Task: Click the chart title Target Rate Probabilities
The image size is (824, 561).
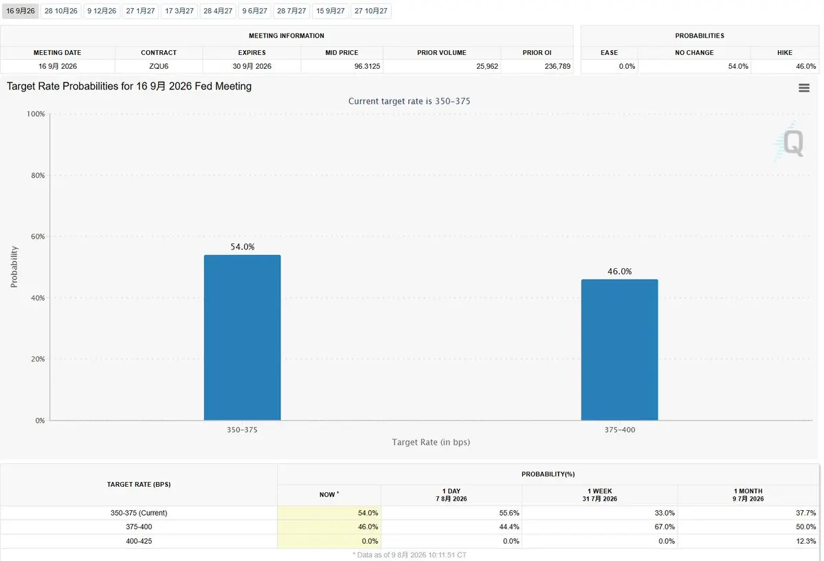Action: 129,86
